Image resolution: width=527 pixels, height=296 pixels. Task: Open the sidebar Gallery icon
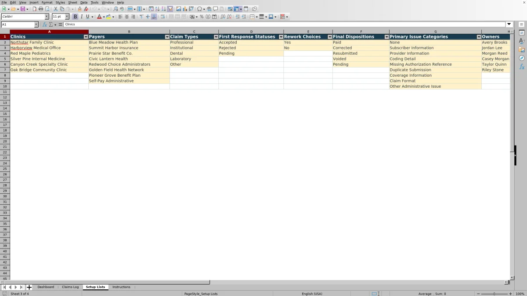522,50
